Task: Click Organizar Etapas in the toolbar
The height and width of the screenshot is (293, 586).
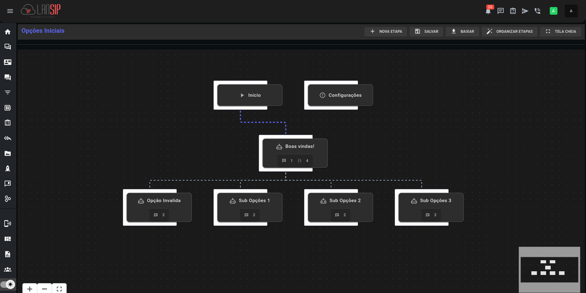Action: [x=510, y=32]
